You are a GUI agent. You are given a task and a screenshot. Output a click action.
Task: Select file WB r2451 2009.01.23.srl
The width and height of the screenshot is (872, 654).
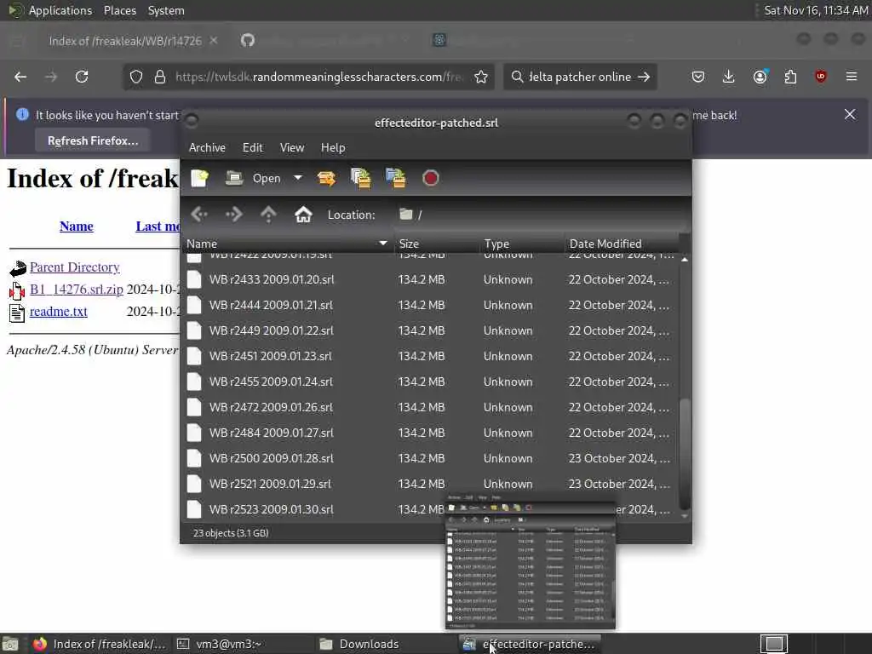tap(429, 356)
